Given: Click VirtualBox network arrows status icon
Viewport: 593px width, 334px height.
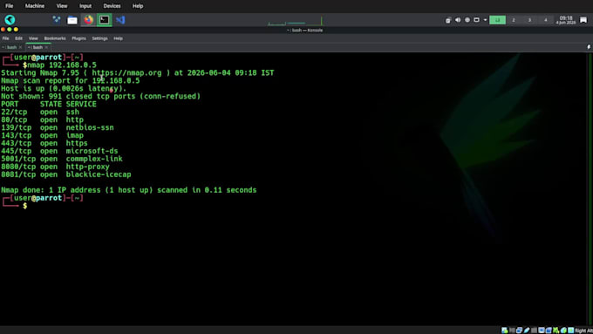Looking at the screenshot, I should pyautogui.click(x=519, y=331).
